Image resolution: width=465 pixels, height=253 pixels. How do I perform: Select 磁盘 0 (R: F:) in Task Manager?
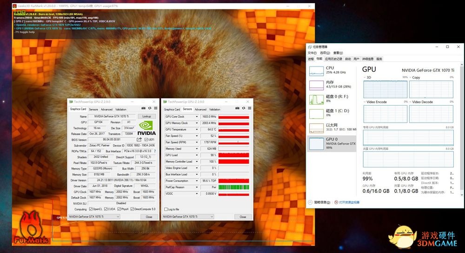332,99
